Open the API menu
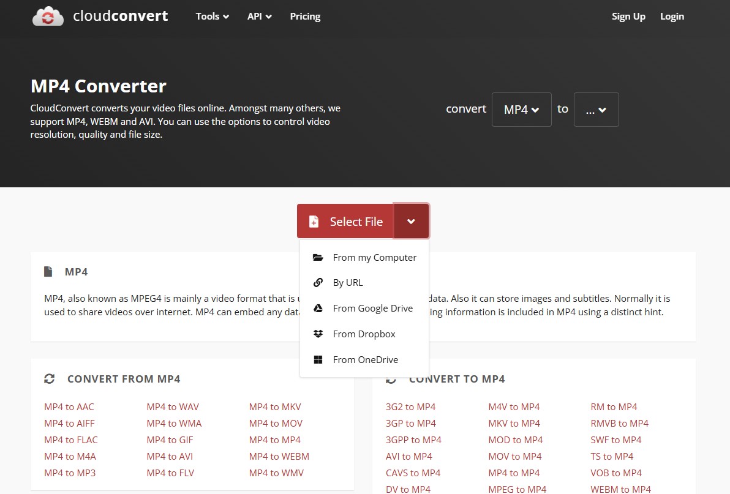 259,17
